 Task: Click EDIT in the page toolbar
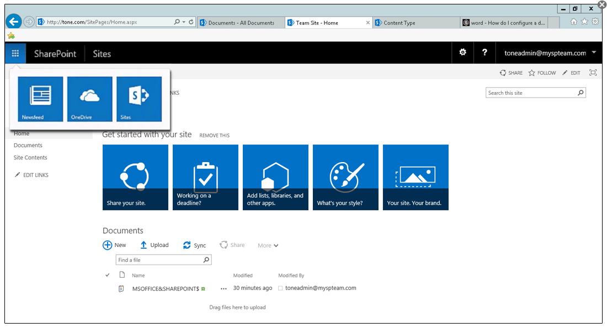[x=571, y=73]
